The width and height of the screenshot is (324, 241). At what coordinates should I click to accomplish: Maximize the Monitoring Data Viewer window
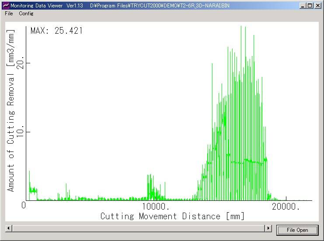(x=310, y=5)
